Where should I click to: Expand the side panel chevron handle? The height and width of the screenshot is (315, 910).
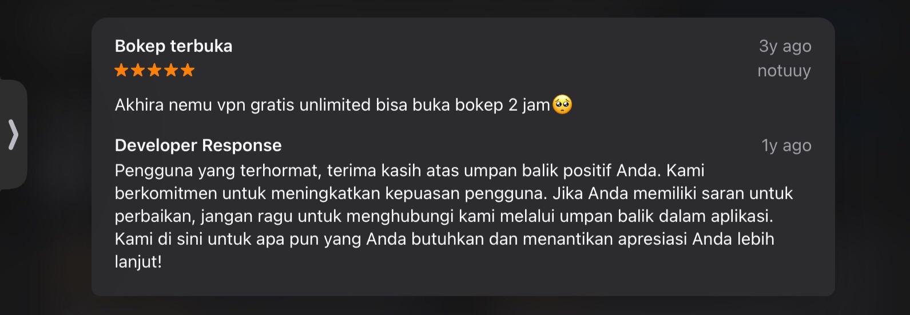point(13,135)
